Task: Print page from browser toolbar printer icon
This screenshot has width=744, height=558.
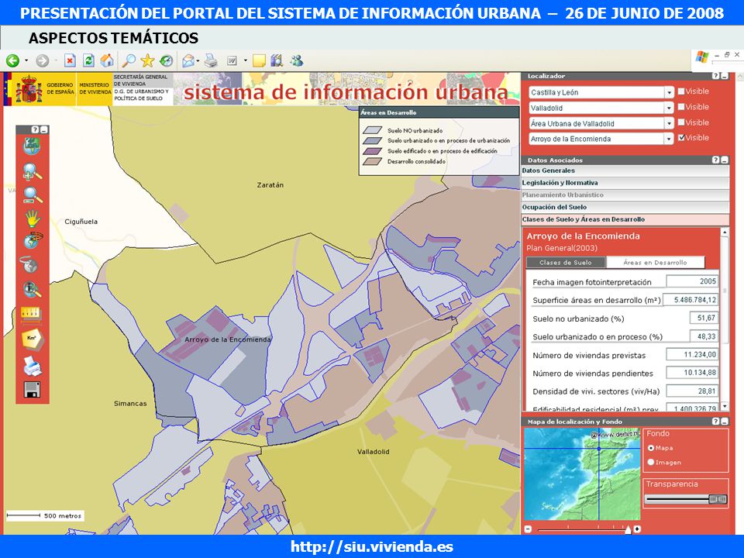Action: point(211,60)
